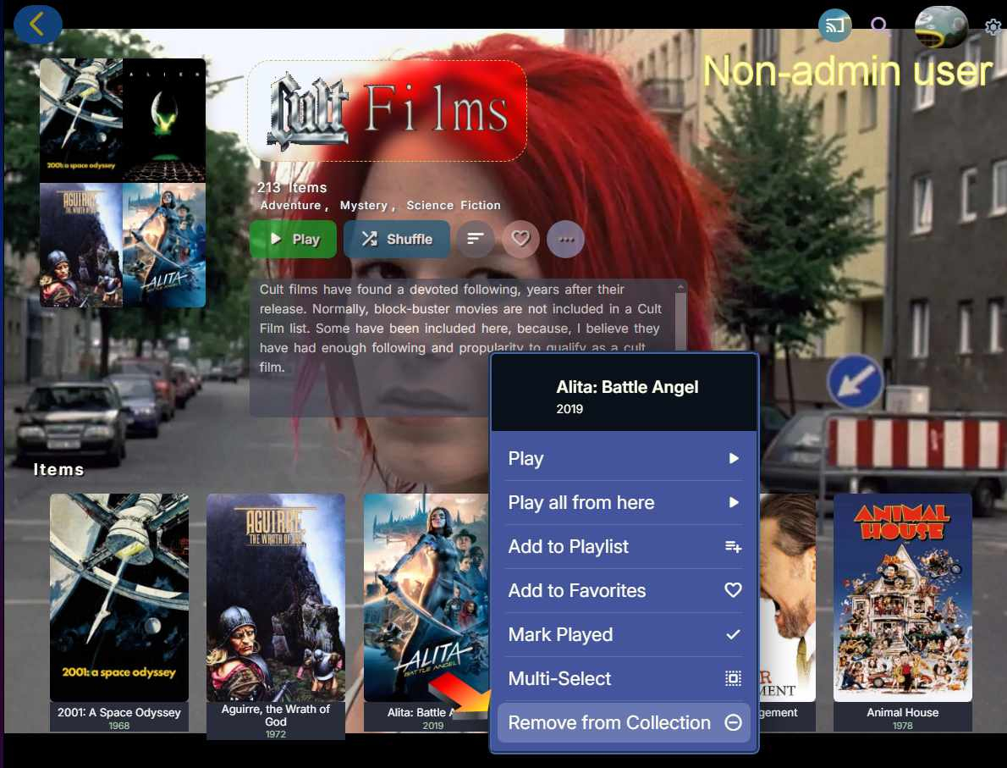The height and width of the screenshot is (768, 1007).
Task: Favorite the collection with the heart button
Action: (520, 239)
